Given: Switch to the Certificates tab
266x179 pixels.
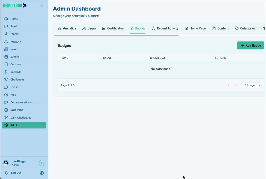Looking at the screenshot, I should [113, 28].
